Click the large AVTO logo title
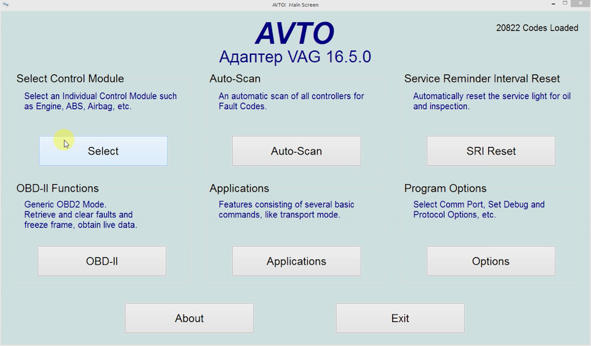The height and width of the screenshot is (346, 591). pyautogui.click(x=295, y=33)
